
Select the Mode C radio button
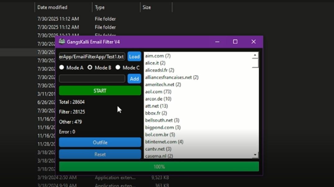pos(118,67)
